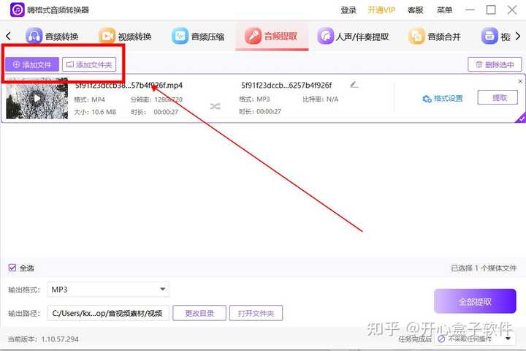Click the purple app logo icon
The height and width of the screenshot is (351, 526).
(x=17, y=10)
